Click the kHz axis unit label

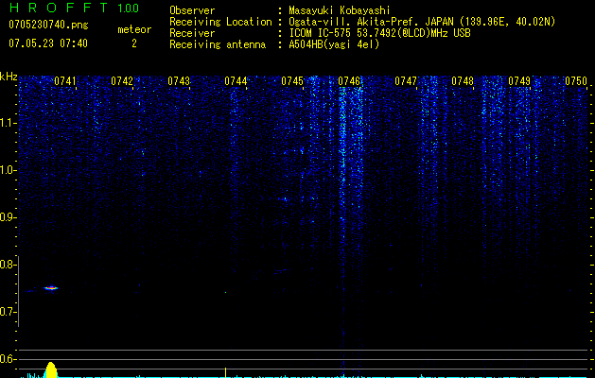(x=9, y=77)
